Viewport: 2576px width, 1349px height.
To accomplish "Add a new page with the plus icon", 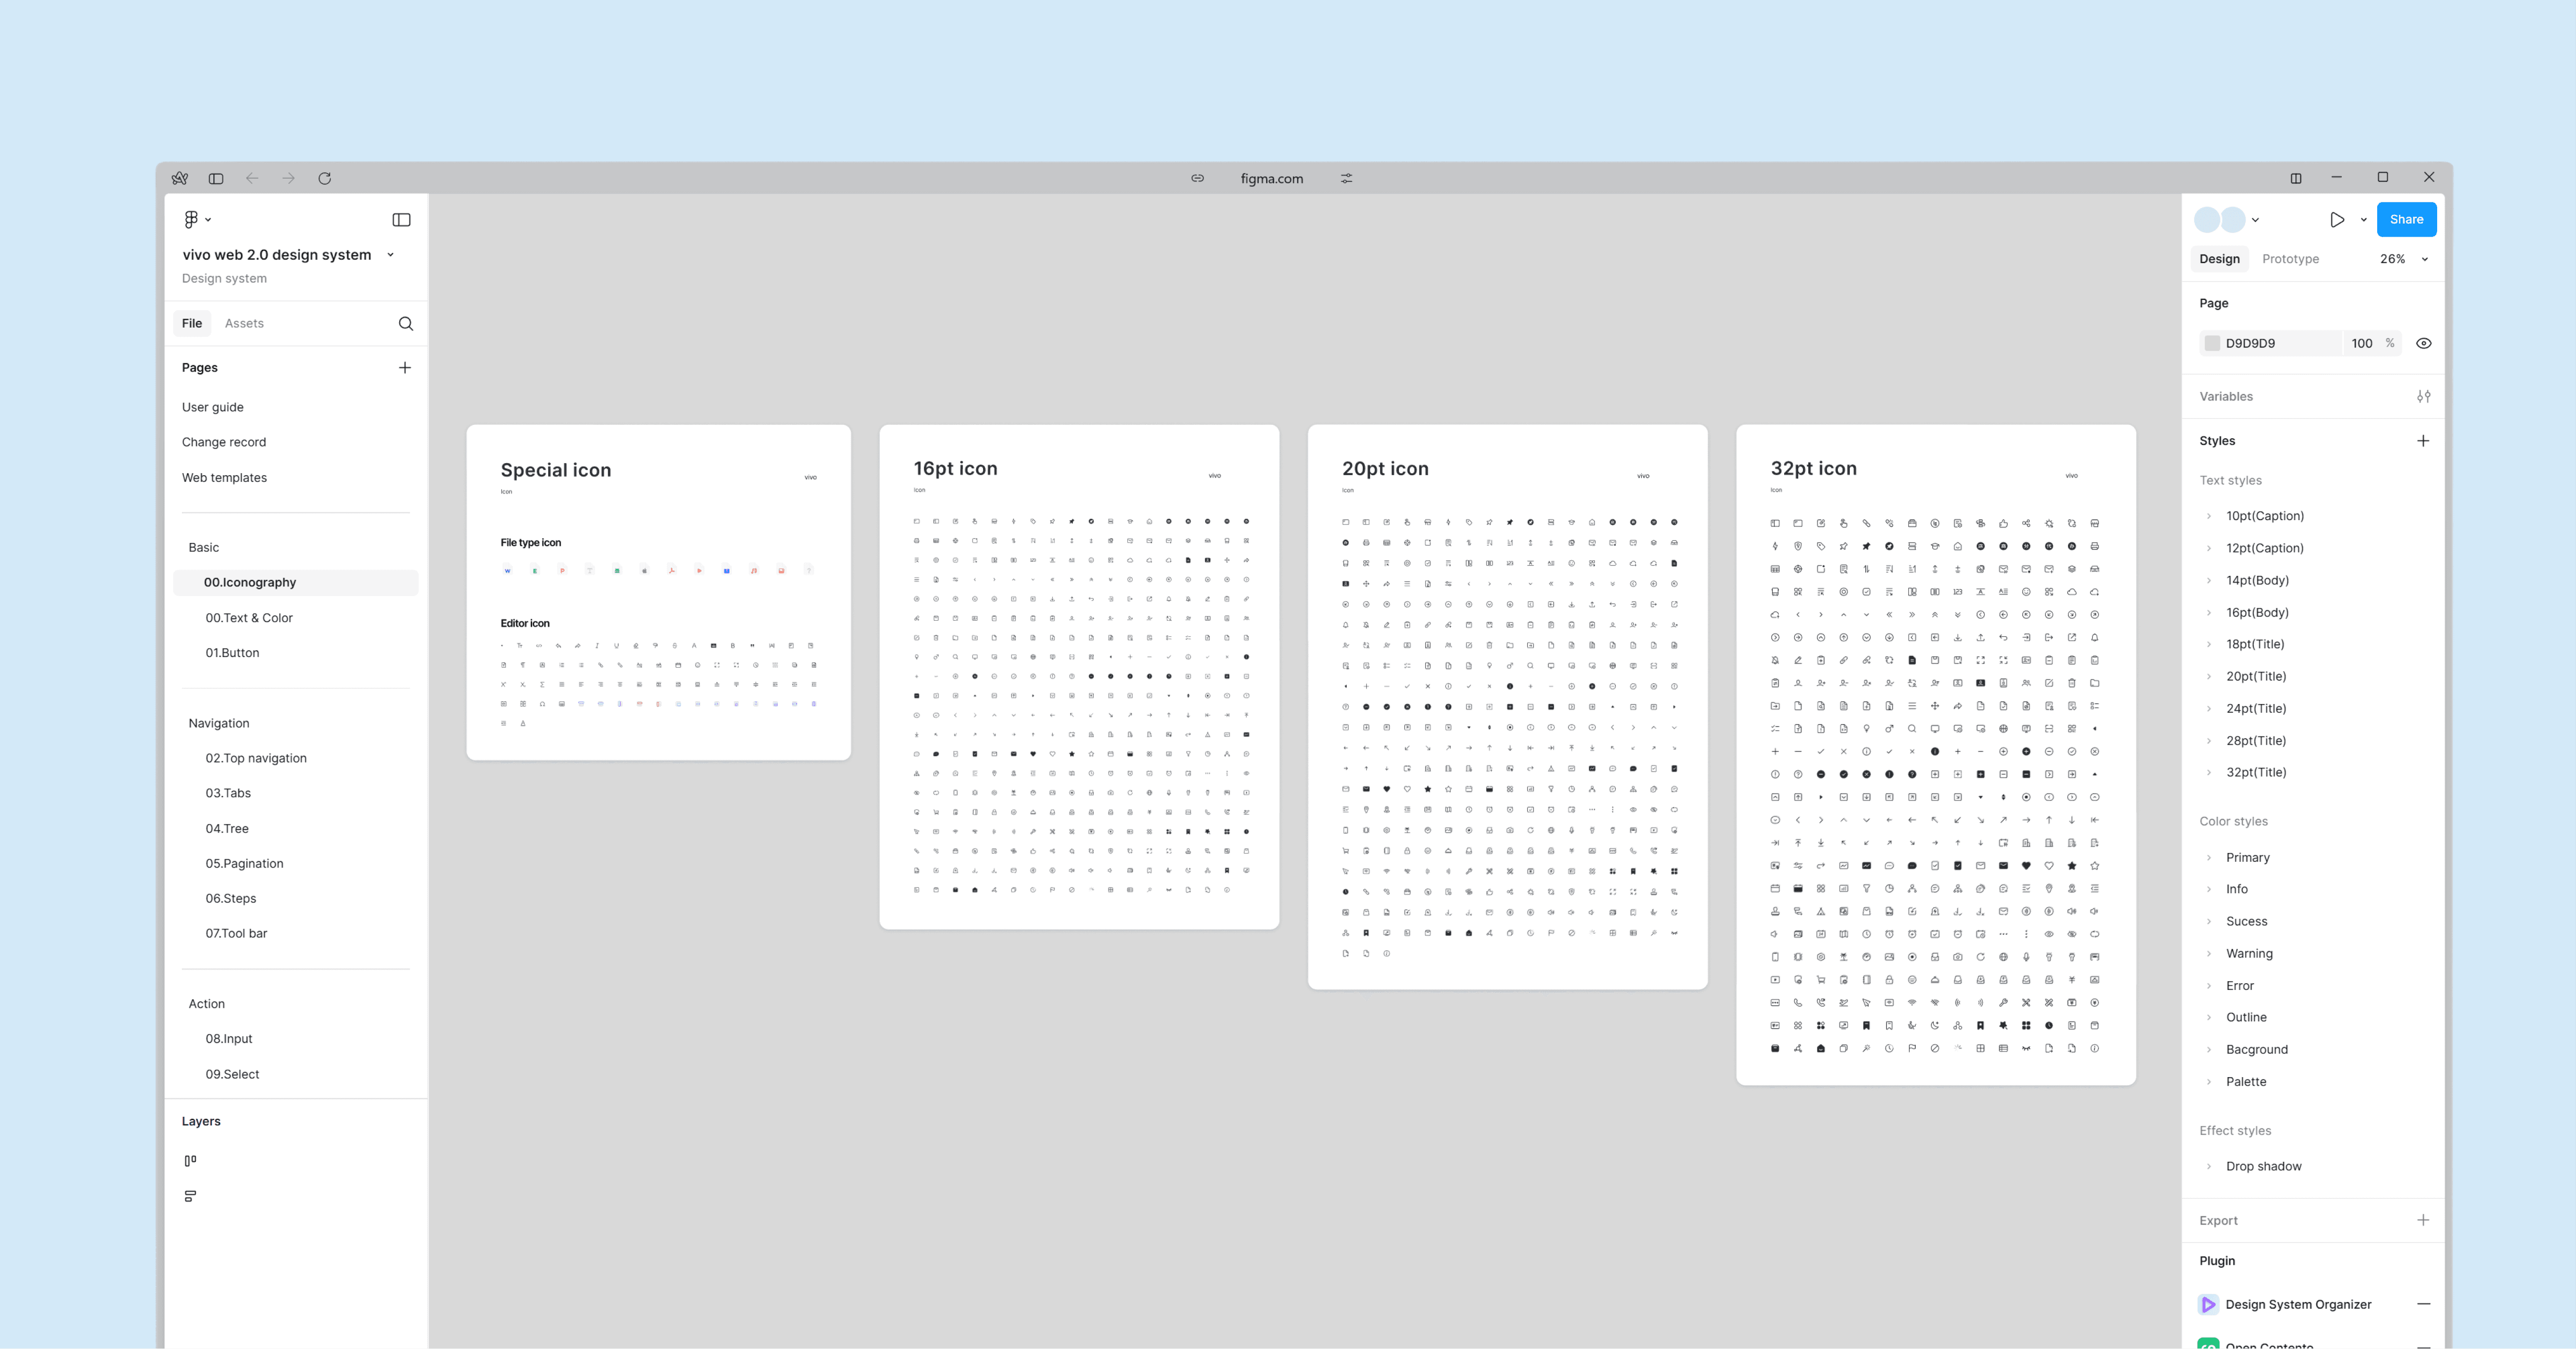I will [x=404, y=368].
